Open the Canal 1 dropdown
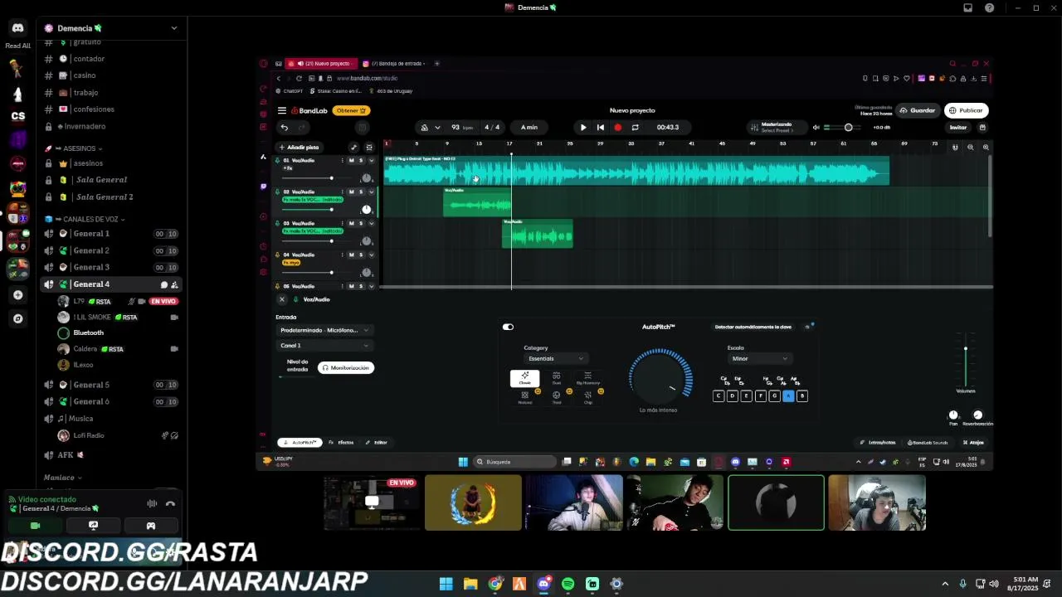Image resolution: width=1062 pixels, height=597 pixels. [x=324, y=346]
